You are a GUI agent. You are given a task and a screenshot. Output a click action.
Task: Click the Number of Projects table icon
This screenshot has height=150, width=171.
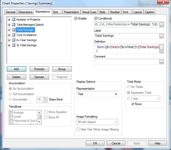click(14, 20)
